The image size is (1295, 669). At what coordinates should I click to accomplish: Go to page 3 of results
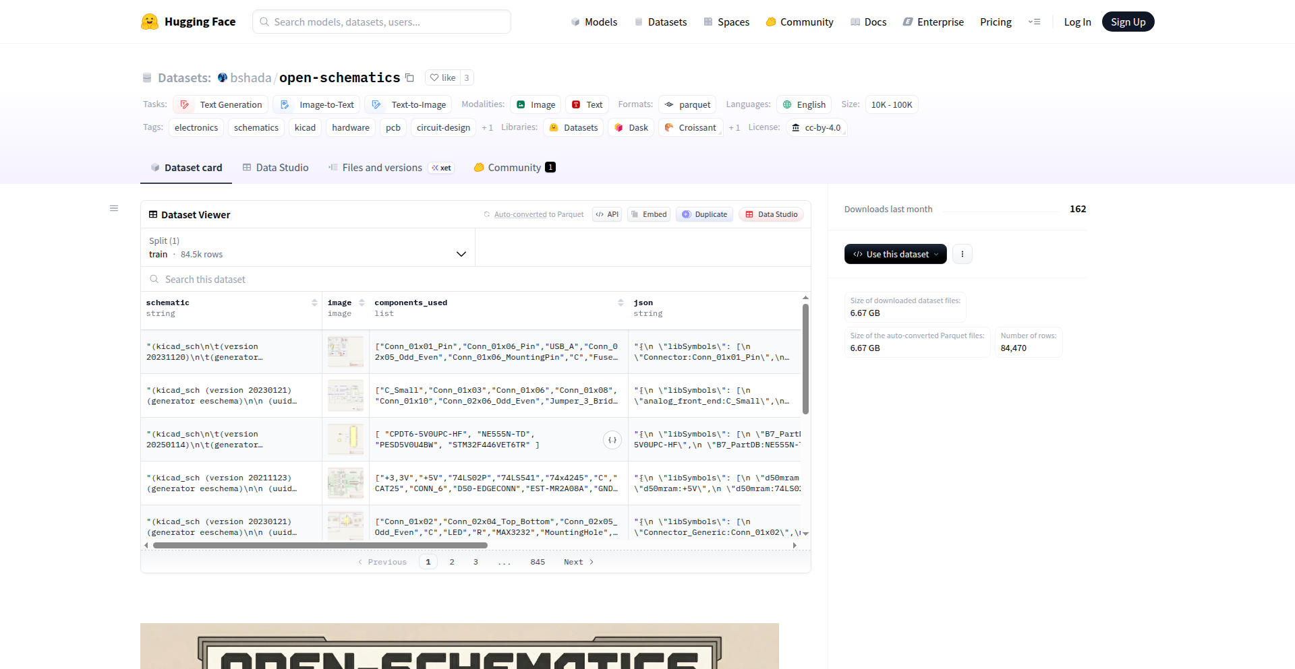pyautogui.click(x=476, y=562)
